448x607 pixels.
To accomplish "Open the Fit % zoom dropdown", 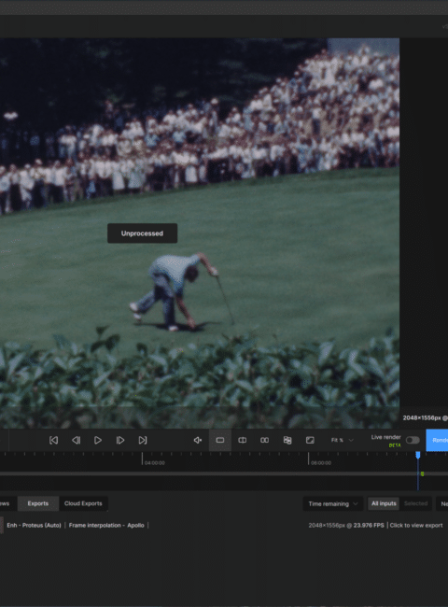I will [x=343, y=440].
